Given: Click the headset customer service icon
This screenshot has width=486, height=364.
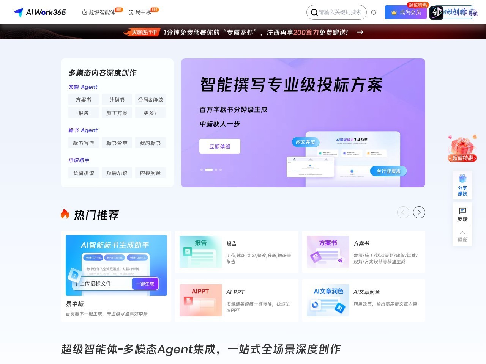Looking at the screenshot, I should 374,13.
